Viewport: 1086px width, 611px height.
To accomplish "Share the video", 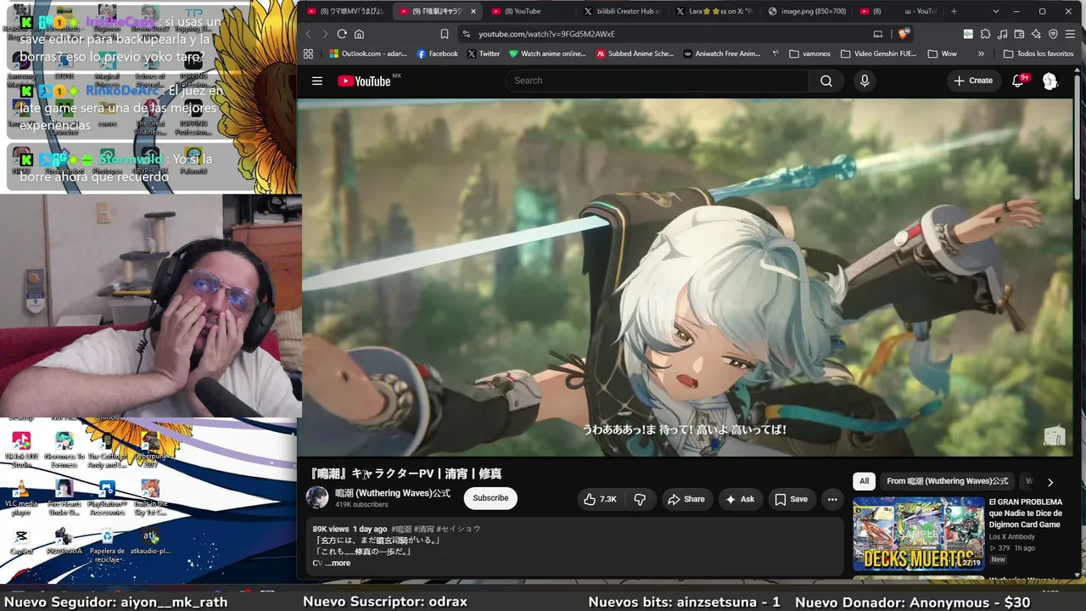I will tap(686, 499).
